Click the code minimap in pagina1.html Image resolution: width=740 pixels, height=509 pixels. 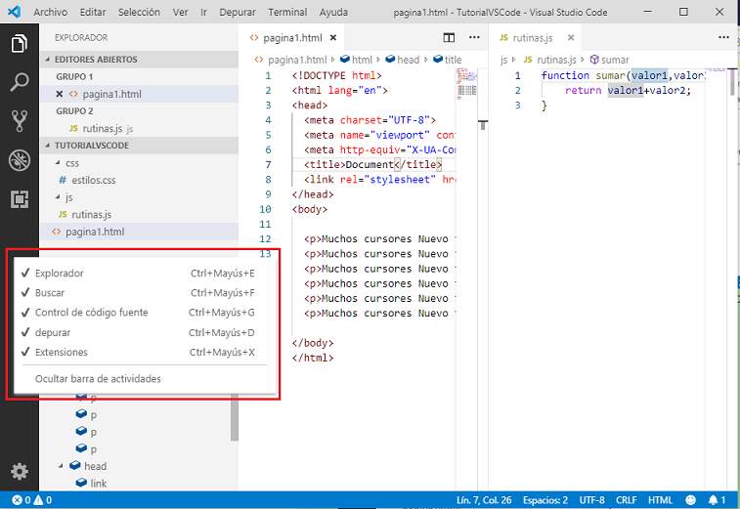click(x=466, y=84)
